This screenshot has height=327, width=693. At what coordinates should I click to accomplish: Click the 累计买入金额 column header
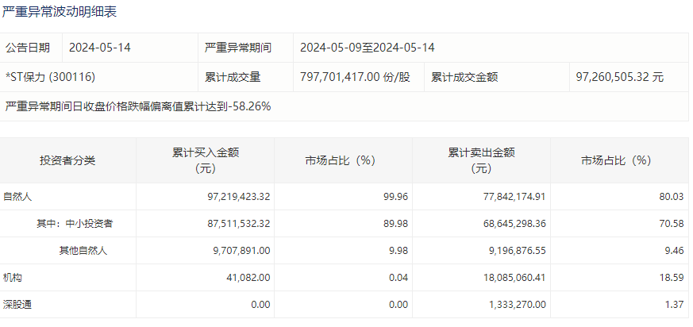point(206,160)
